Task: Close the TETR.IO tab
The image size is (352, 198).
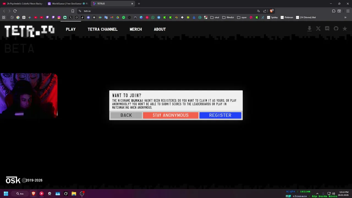Action: (132, 4)
